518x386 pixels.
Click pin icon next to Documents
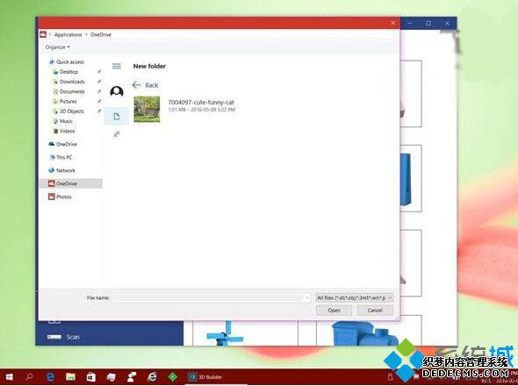point(99,91)
